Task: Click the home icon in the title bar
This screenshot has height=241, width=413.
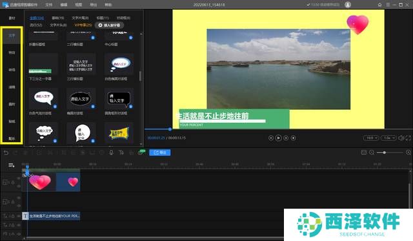Action: [x=379, y=5]
